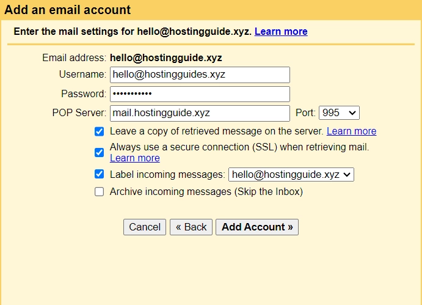Disable the Label incoming messages checkbox
The width and height of the screenshot is (422, 305).
[x=99, y=174]
